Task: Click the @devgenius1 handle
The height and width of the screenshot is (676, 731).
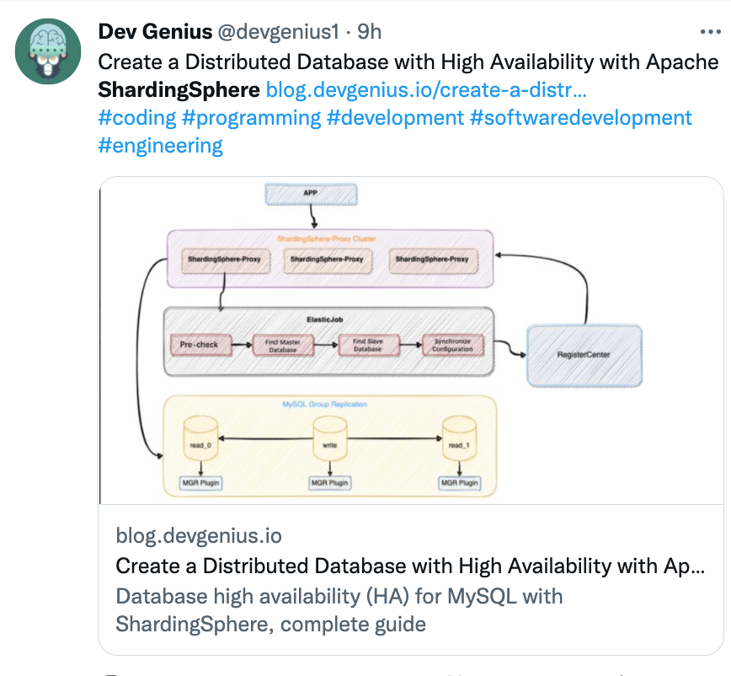Action: (278, 32)
